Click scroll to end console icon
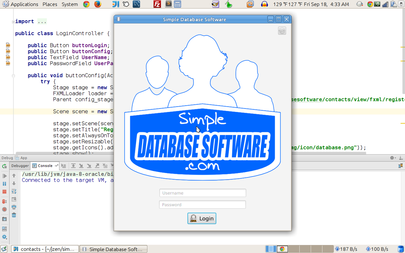 (14, 199)
